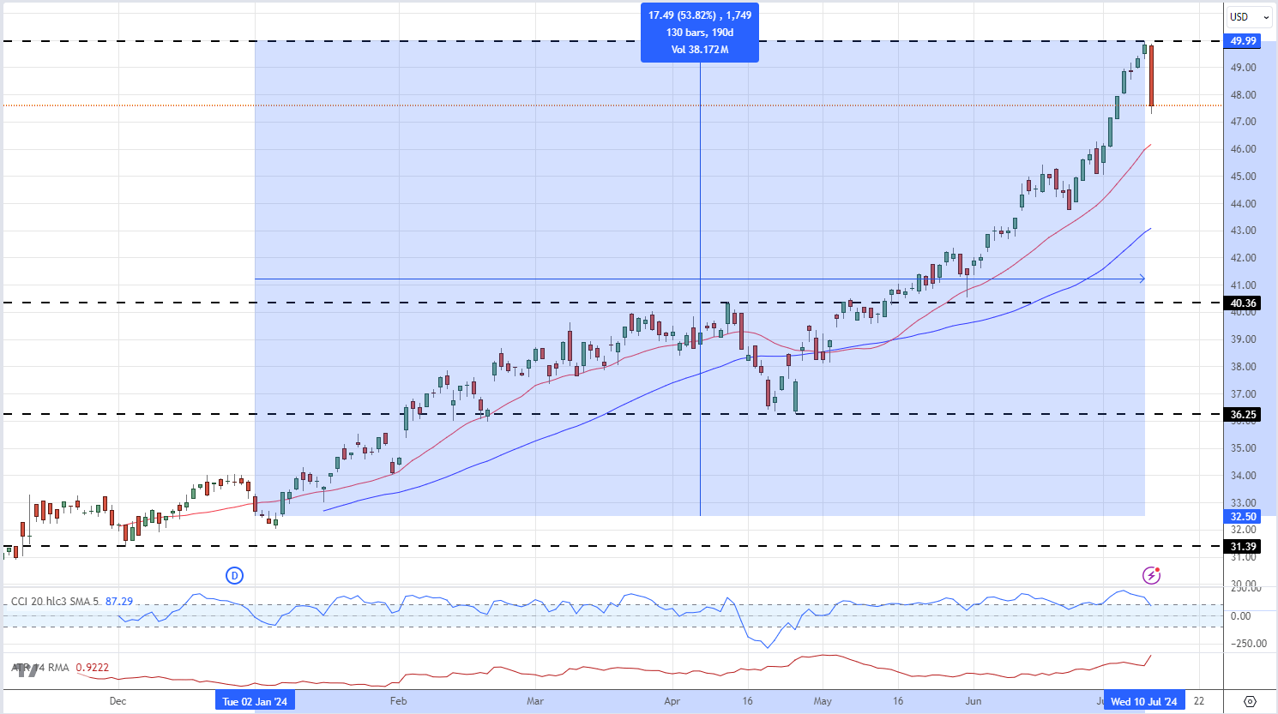Click the dividend 'D' marker icon
Viewport: 1278px width, 714px height.
[x=234, y=575]
